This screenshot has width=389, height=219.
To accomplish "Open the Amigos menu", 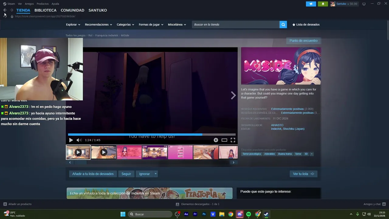I will pyautogui.click(x=29, y=4).
